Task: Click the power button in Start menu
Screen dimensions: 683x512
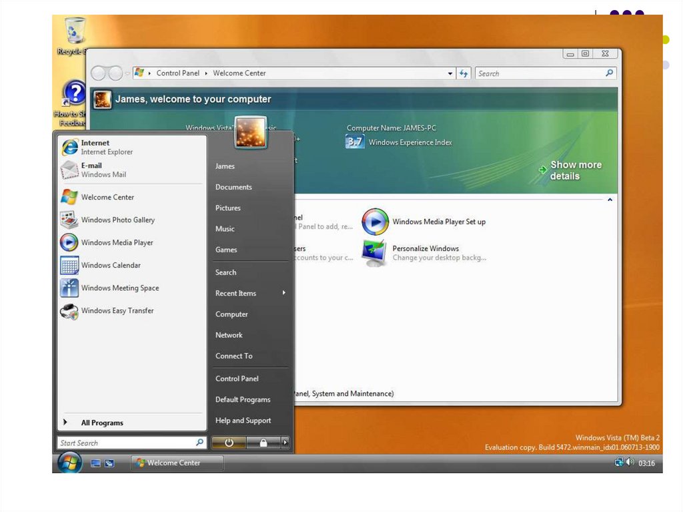Action: (229, 443)
